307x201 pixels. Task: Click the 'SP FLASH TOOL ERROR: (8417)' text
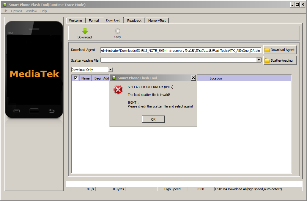tap(151, 87)
